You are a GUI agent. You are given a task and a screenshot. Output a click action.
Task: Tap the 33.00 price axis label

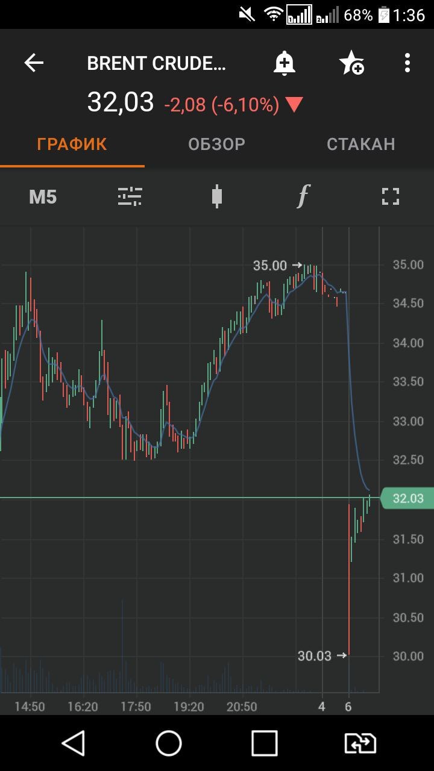[x=408, y=421]
